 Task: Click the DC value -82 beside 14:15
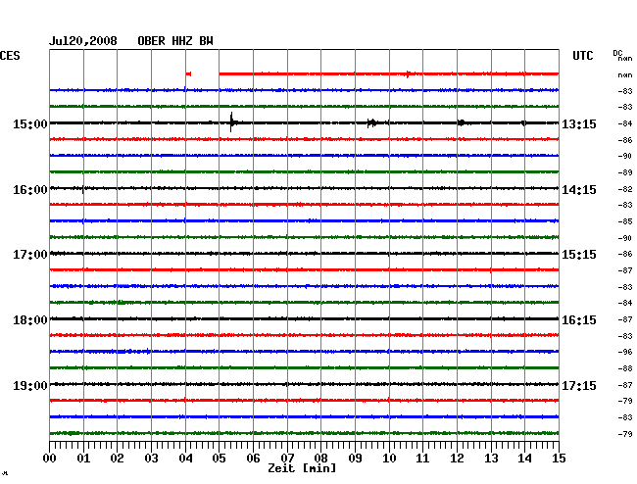click(x=625, y=189)
